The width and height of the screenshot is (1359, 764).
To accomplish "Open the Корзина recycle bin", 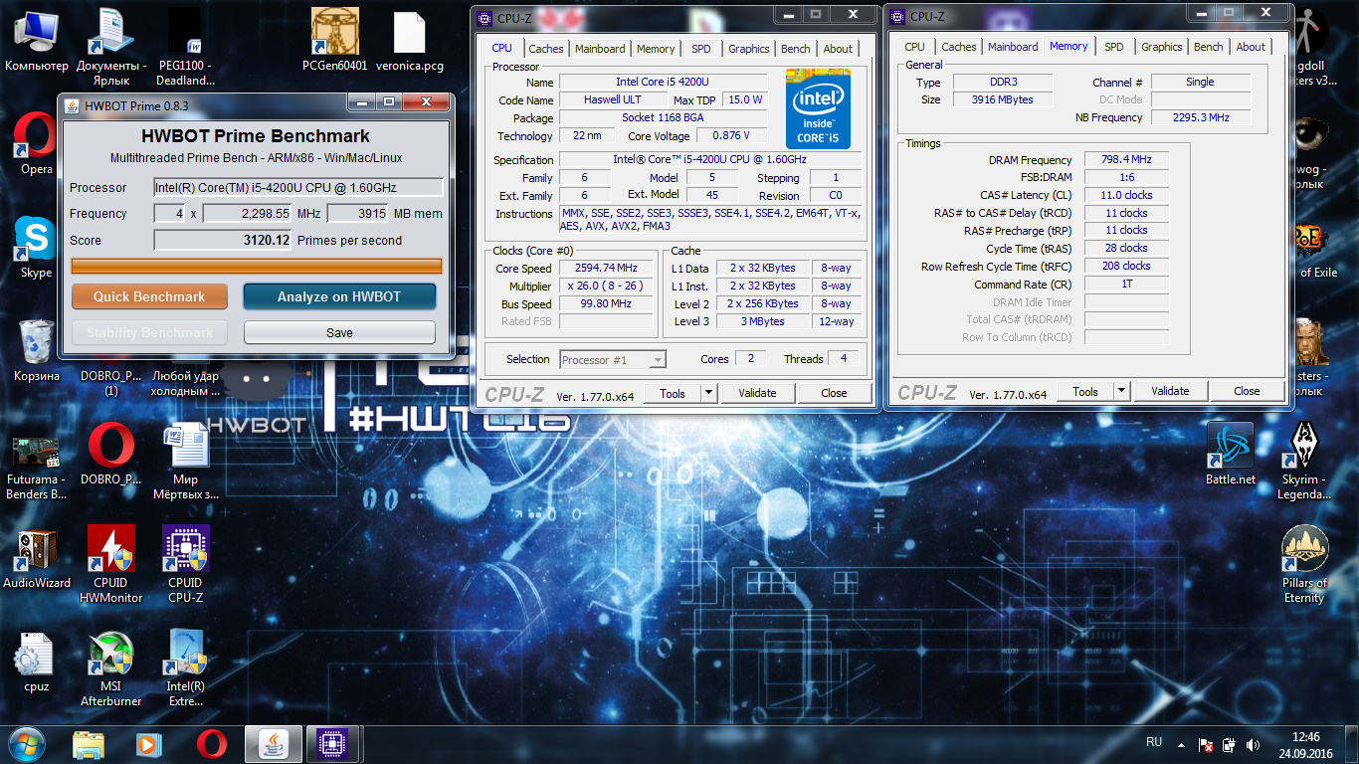I will tap(37, 351).
